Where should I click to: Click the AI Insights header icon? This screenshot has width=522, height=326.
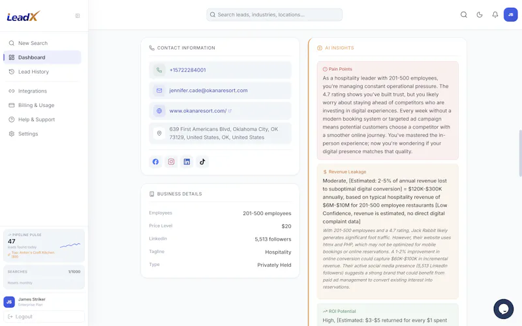pyautogui.click(x=320, y=48)
